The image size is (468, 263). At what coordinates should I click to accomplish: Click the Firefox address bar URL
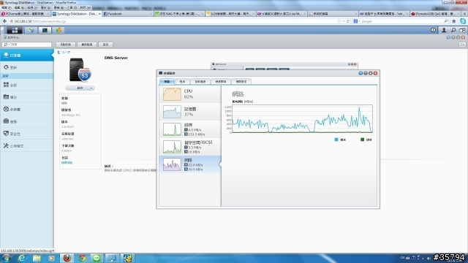coord(39,21)
